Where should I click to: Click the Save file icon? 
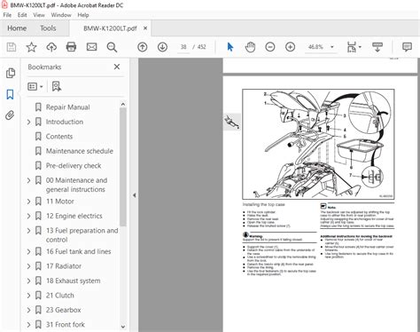12,47
